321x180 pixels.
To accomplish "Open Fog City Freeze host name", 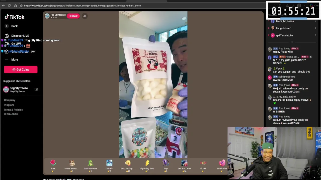I will click(58, 15).
